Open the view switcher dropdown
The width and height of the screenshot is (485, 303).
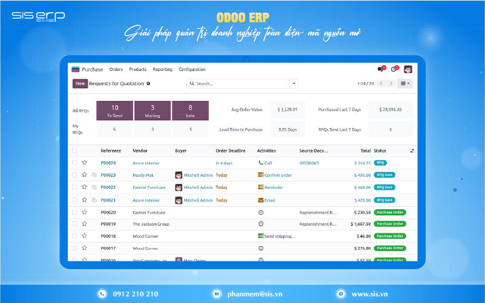406,83
